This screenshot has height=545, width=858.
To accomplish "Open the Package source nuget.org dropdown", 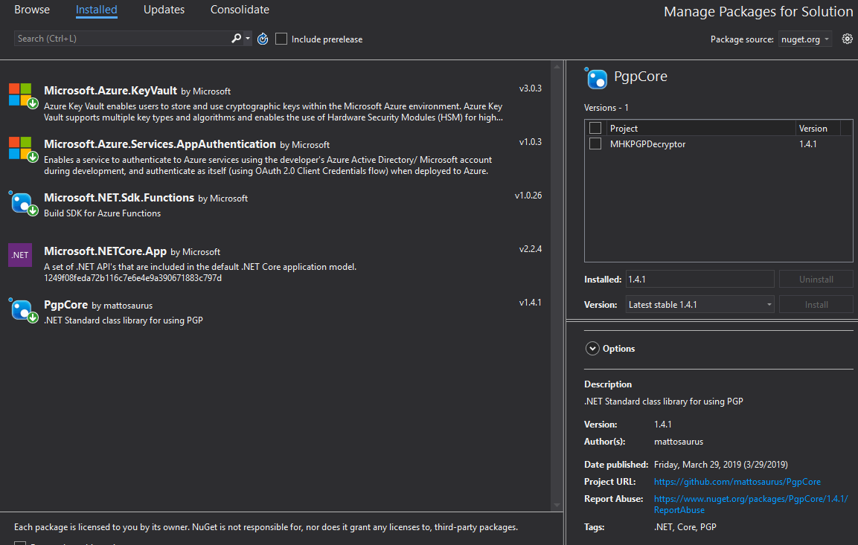I will click(x=806, y=39).
